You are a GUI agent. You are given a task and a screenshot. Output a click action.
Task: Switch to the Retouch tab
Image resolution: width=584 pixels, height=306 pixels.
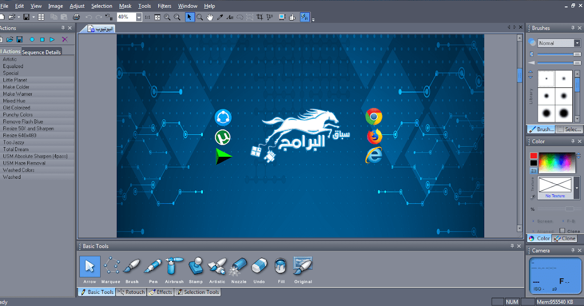[x=131, y=292]
